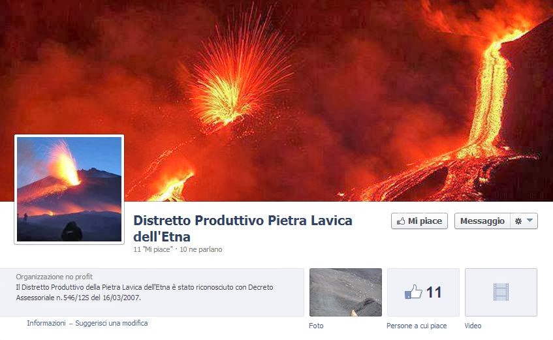Click the 10 ne parlano text
553x340 pixels.
pyautogui.click(x=201, y=249)
